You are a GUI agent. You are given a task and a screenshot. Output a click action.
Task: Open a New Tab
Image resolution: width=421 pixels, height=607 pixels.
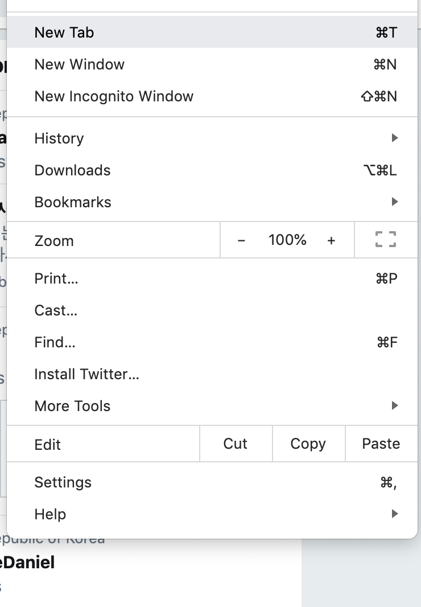(x=212, y=32)
